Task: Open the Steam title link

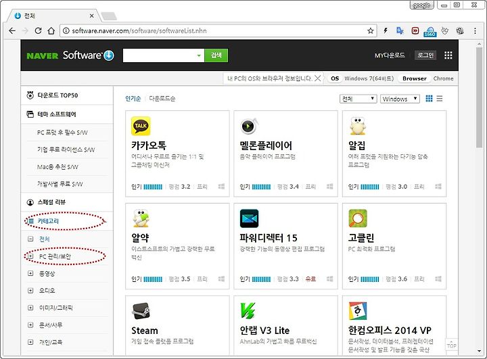Action: pyautogui.click(x=145, y=331)
